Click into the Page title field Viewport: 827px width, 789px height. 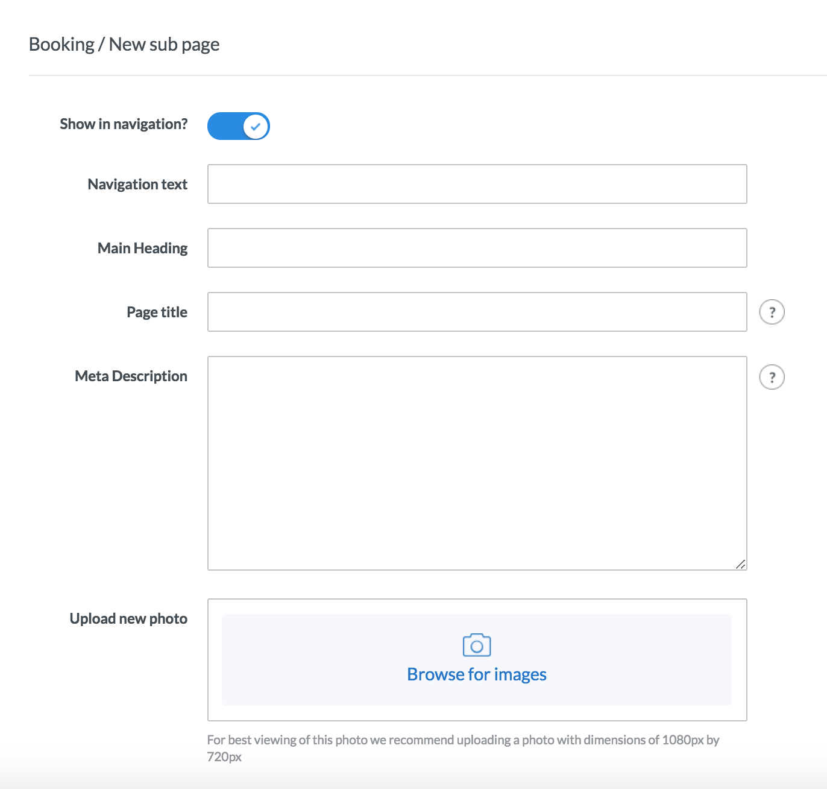point(477,312)
